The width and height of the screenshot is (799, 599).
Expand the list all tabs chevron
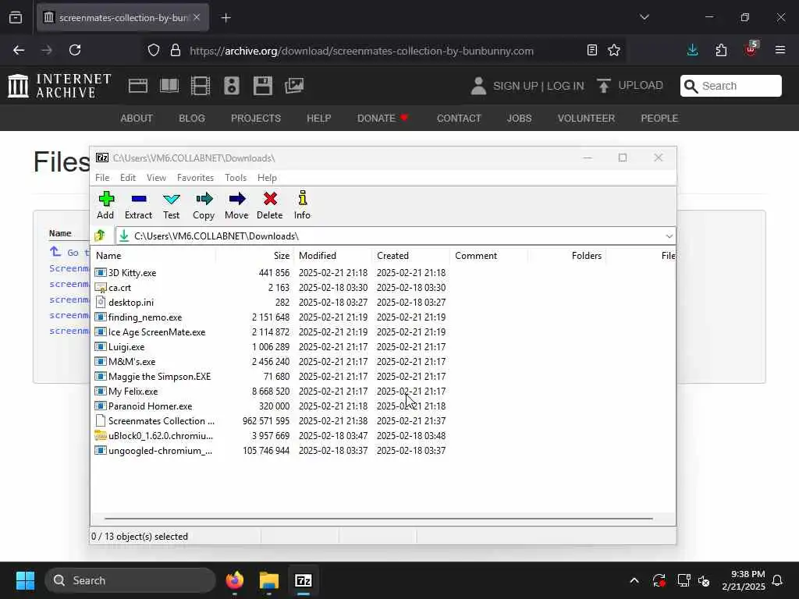point(644,17)
